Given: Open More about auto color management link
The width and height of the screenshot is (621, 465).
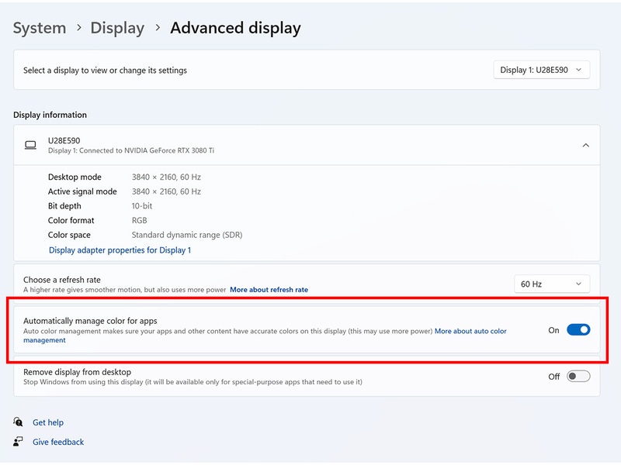Looking at the screenshot, I should coord(470,331).
